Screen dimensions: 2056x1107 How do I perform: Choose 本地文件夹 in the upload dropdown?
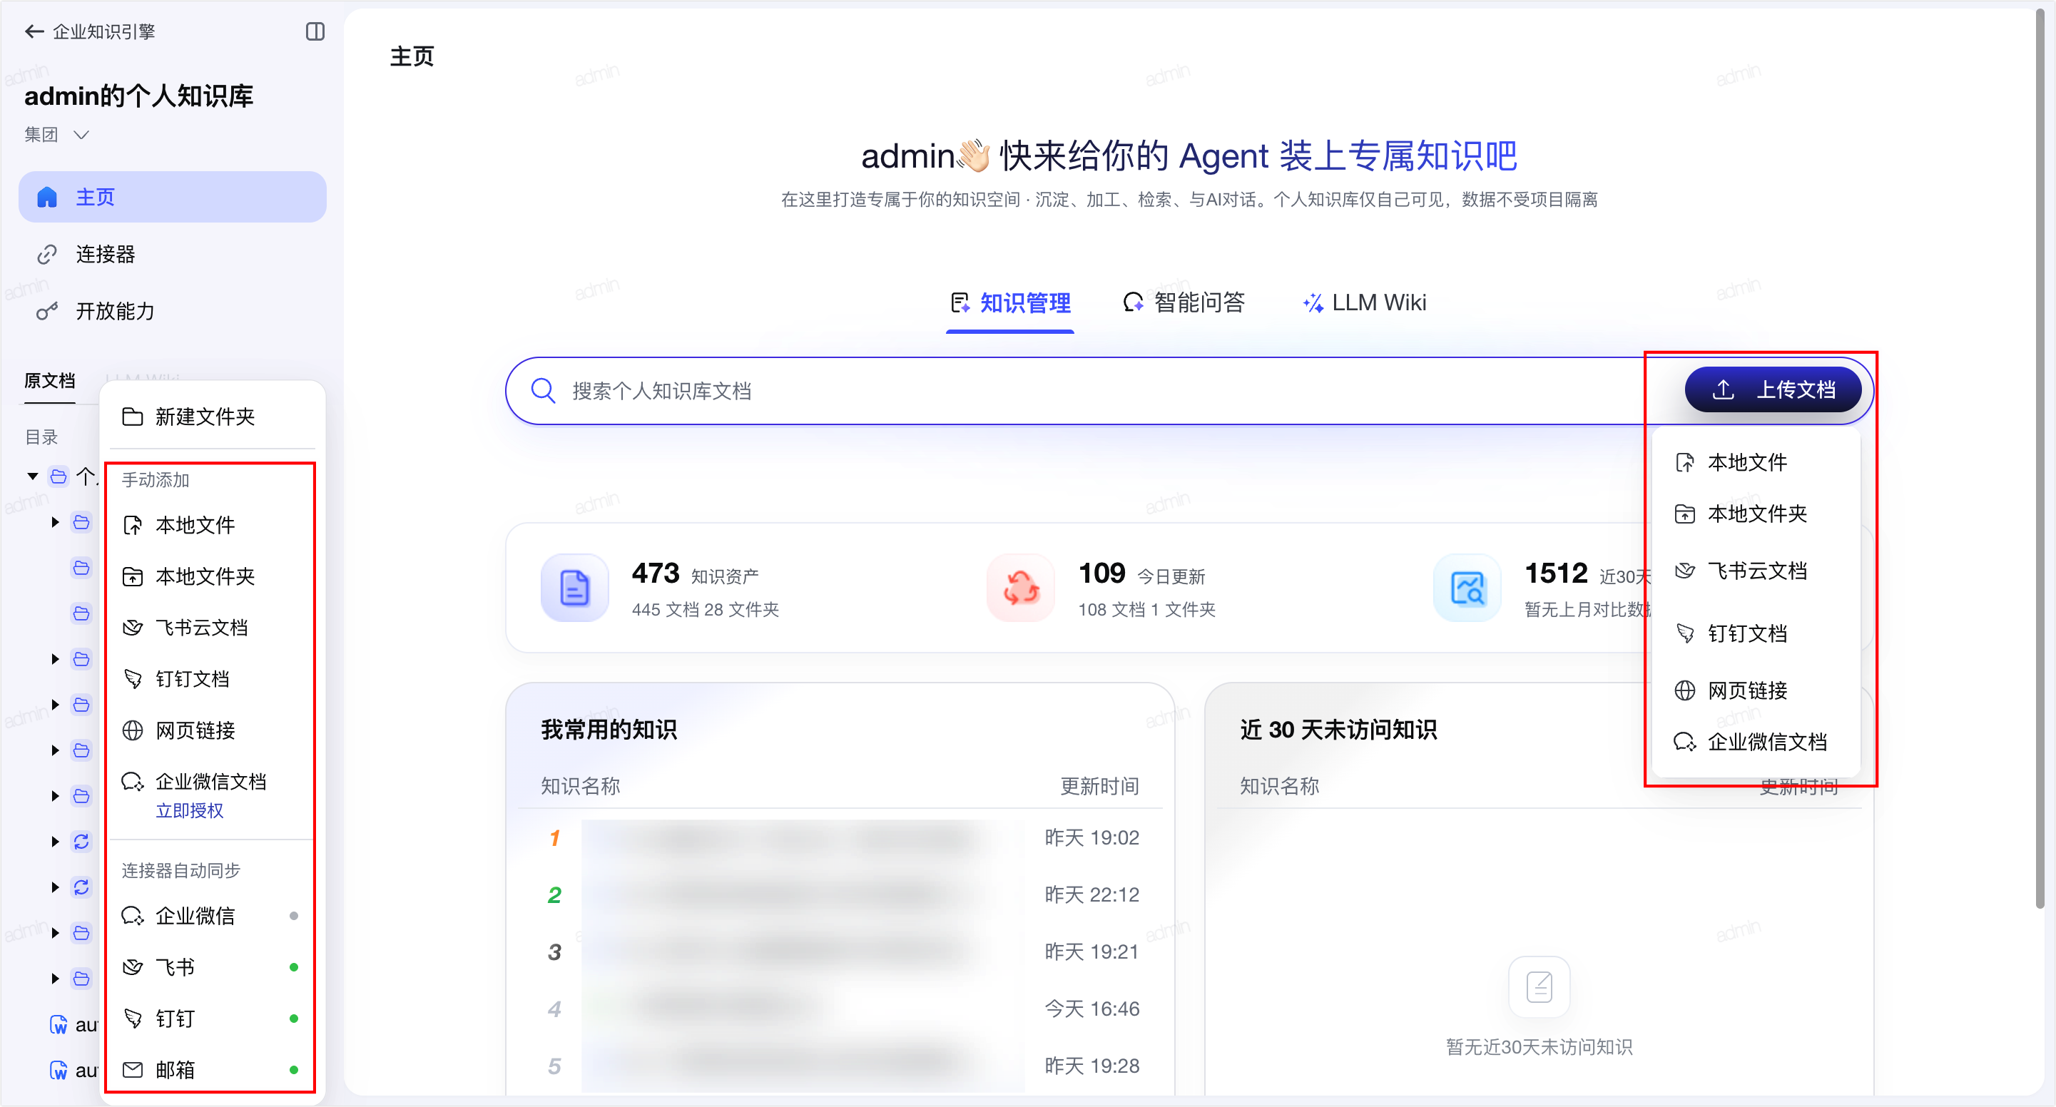(x=1756, y=514)
